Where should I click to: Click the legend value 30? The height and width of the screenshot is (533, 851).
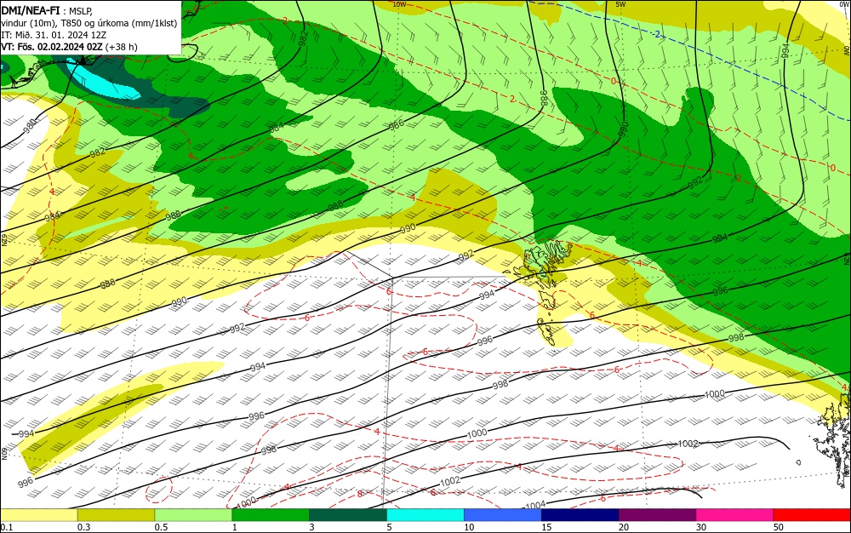(x=701, y=527)
